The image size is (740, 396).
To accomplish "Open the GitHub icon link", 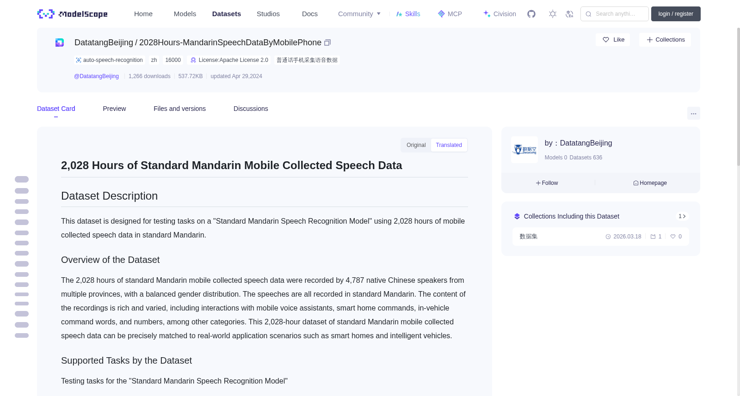I will (x=531, y=14).
